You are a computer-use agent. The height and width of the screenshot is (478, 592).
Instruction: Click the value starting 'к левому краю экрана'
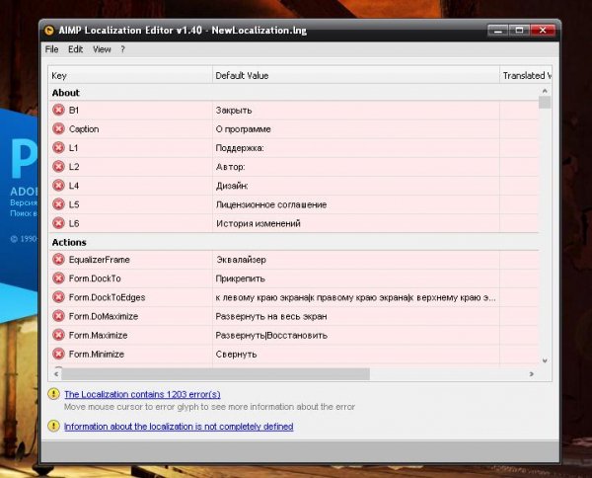355,297
